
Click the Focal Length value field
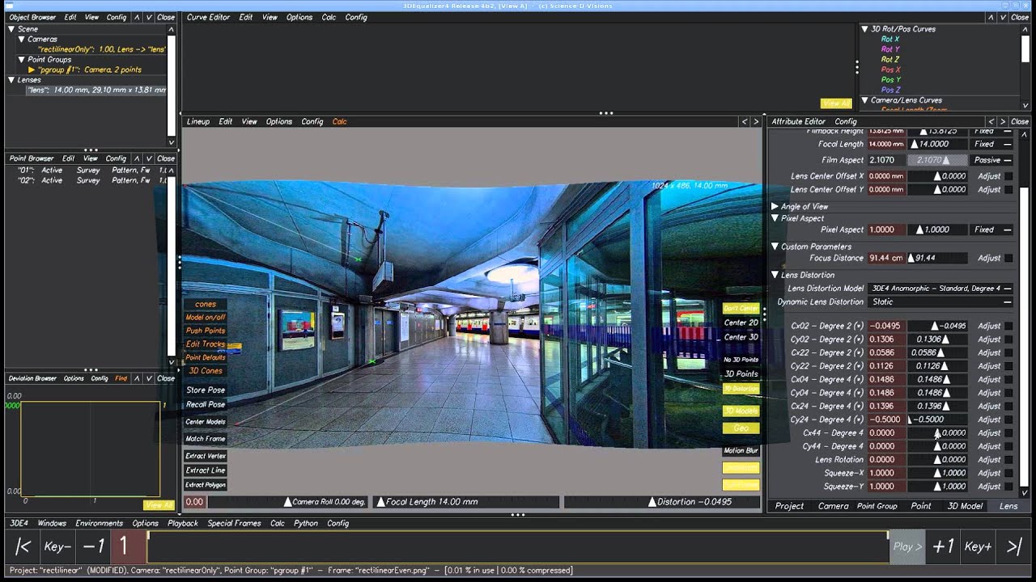pos(886,144)
